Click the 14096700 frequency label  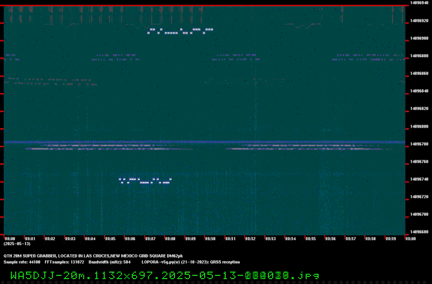pyautogui.click(x=420, y=214)
